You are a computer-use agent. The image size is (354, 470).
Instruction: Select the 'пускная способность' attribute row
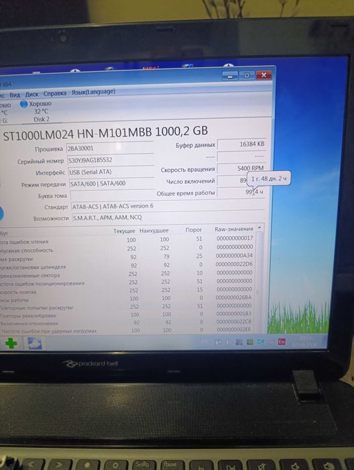click(128, 248)
